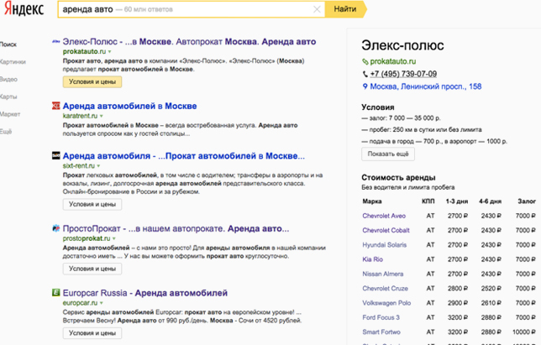Screen dimensions: 541x345
Task: Open the Элекс-Полюс search result title
Action: [x=189, y=42]
